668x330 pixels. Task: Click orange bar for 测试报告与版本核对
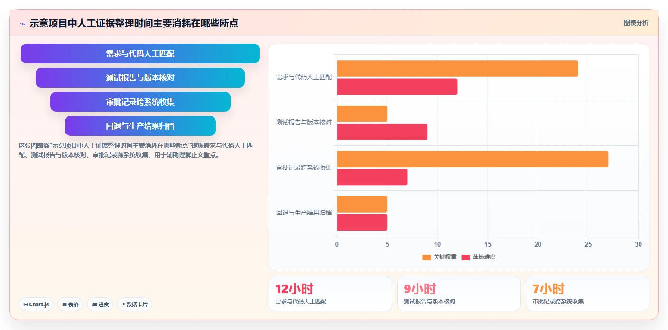click(362, 114)
